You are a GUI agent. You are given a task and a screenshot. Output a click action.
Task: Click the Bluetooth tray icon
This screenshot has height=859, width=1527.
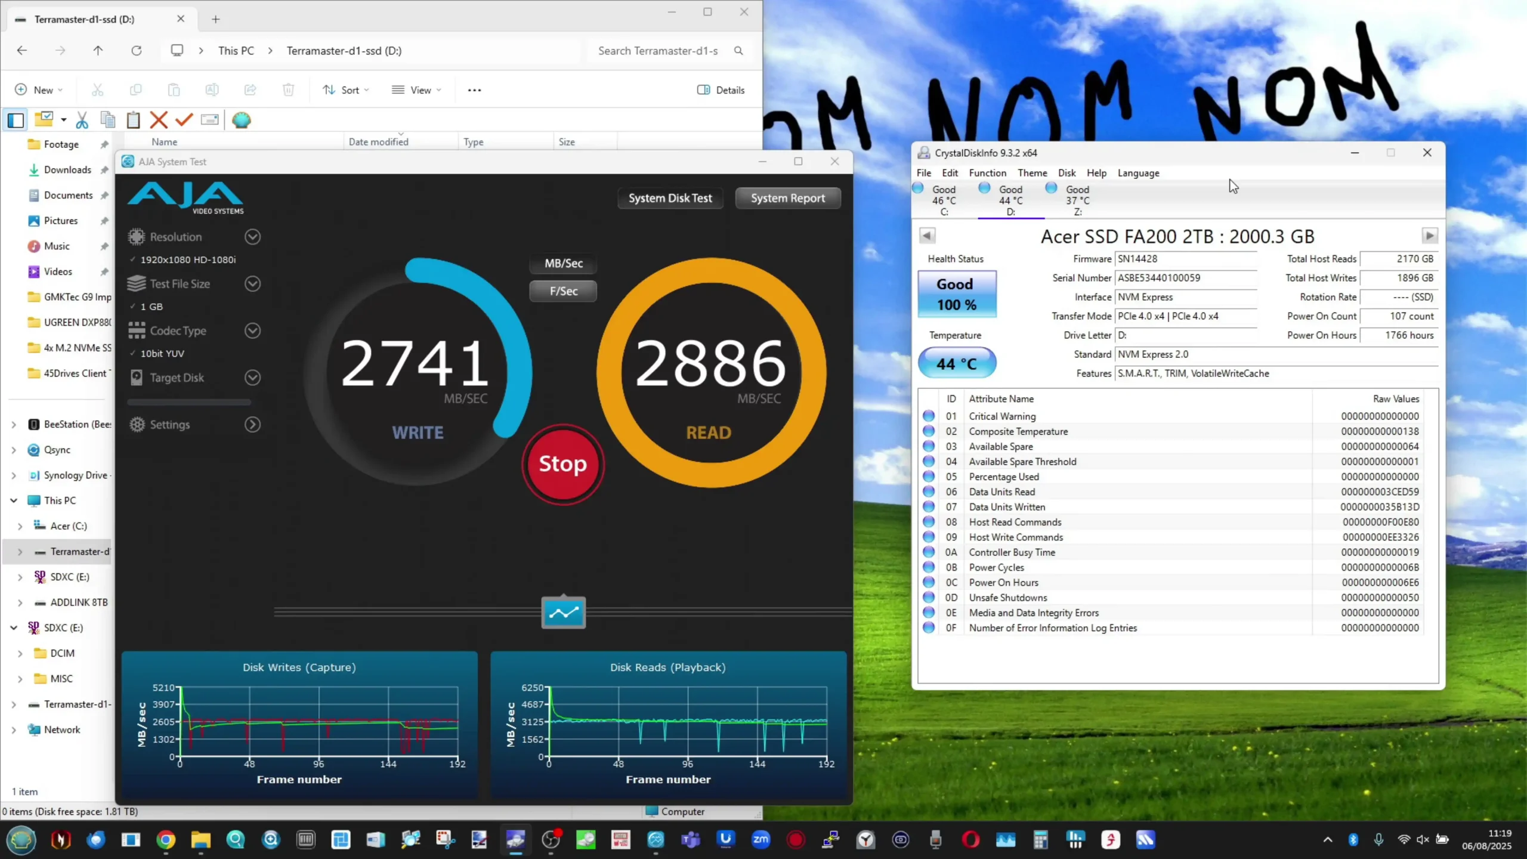point(1353,840)
